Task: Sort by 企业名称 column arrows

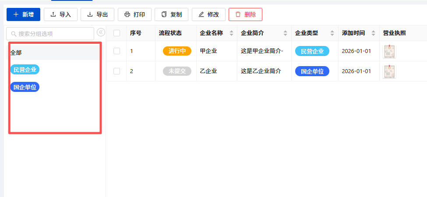Action: click(232, 33)
